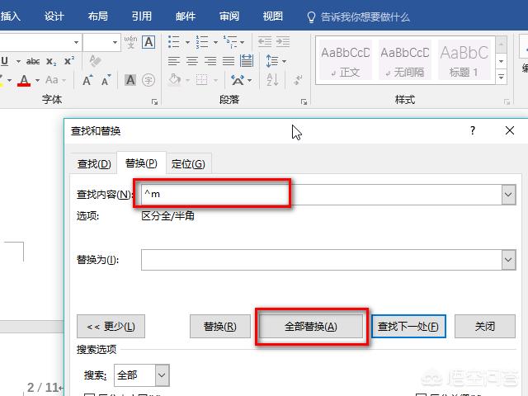The width and height of the screenshot is (528, 396).
Task: Click the shading paint bucket icon
Action: click(x=174, y=80)
